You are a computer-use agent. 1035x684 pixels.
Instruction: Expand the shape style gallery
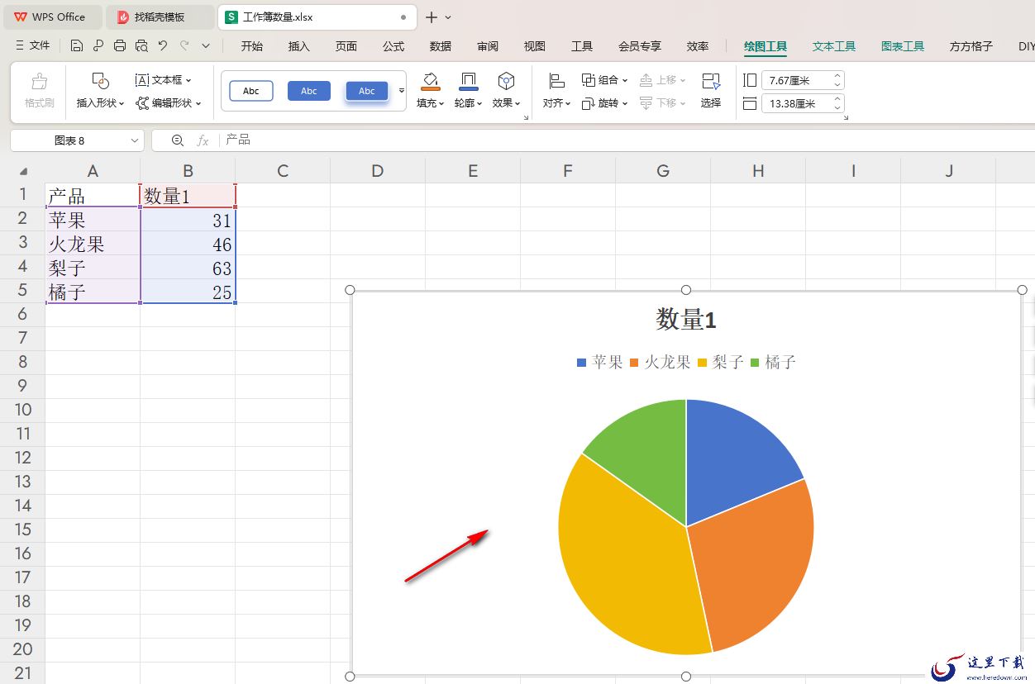(402, 91)
